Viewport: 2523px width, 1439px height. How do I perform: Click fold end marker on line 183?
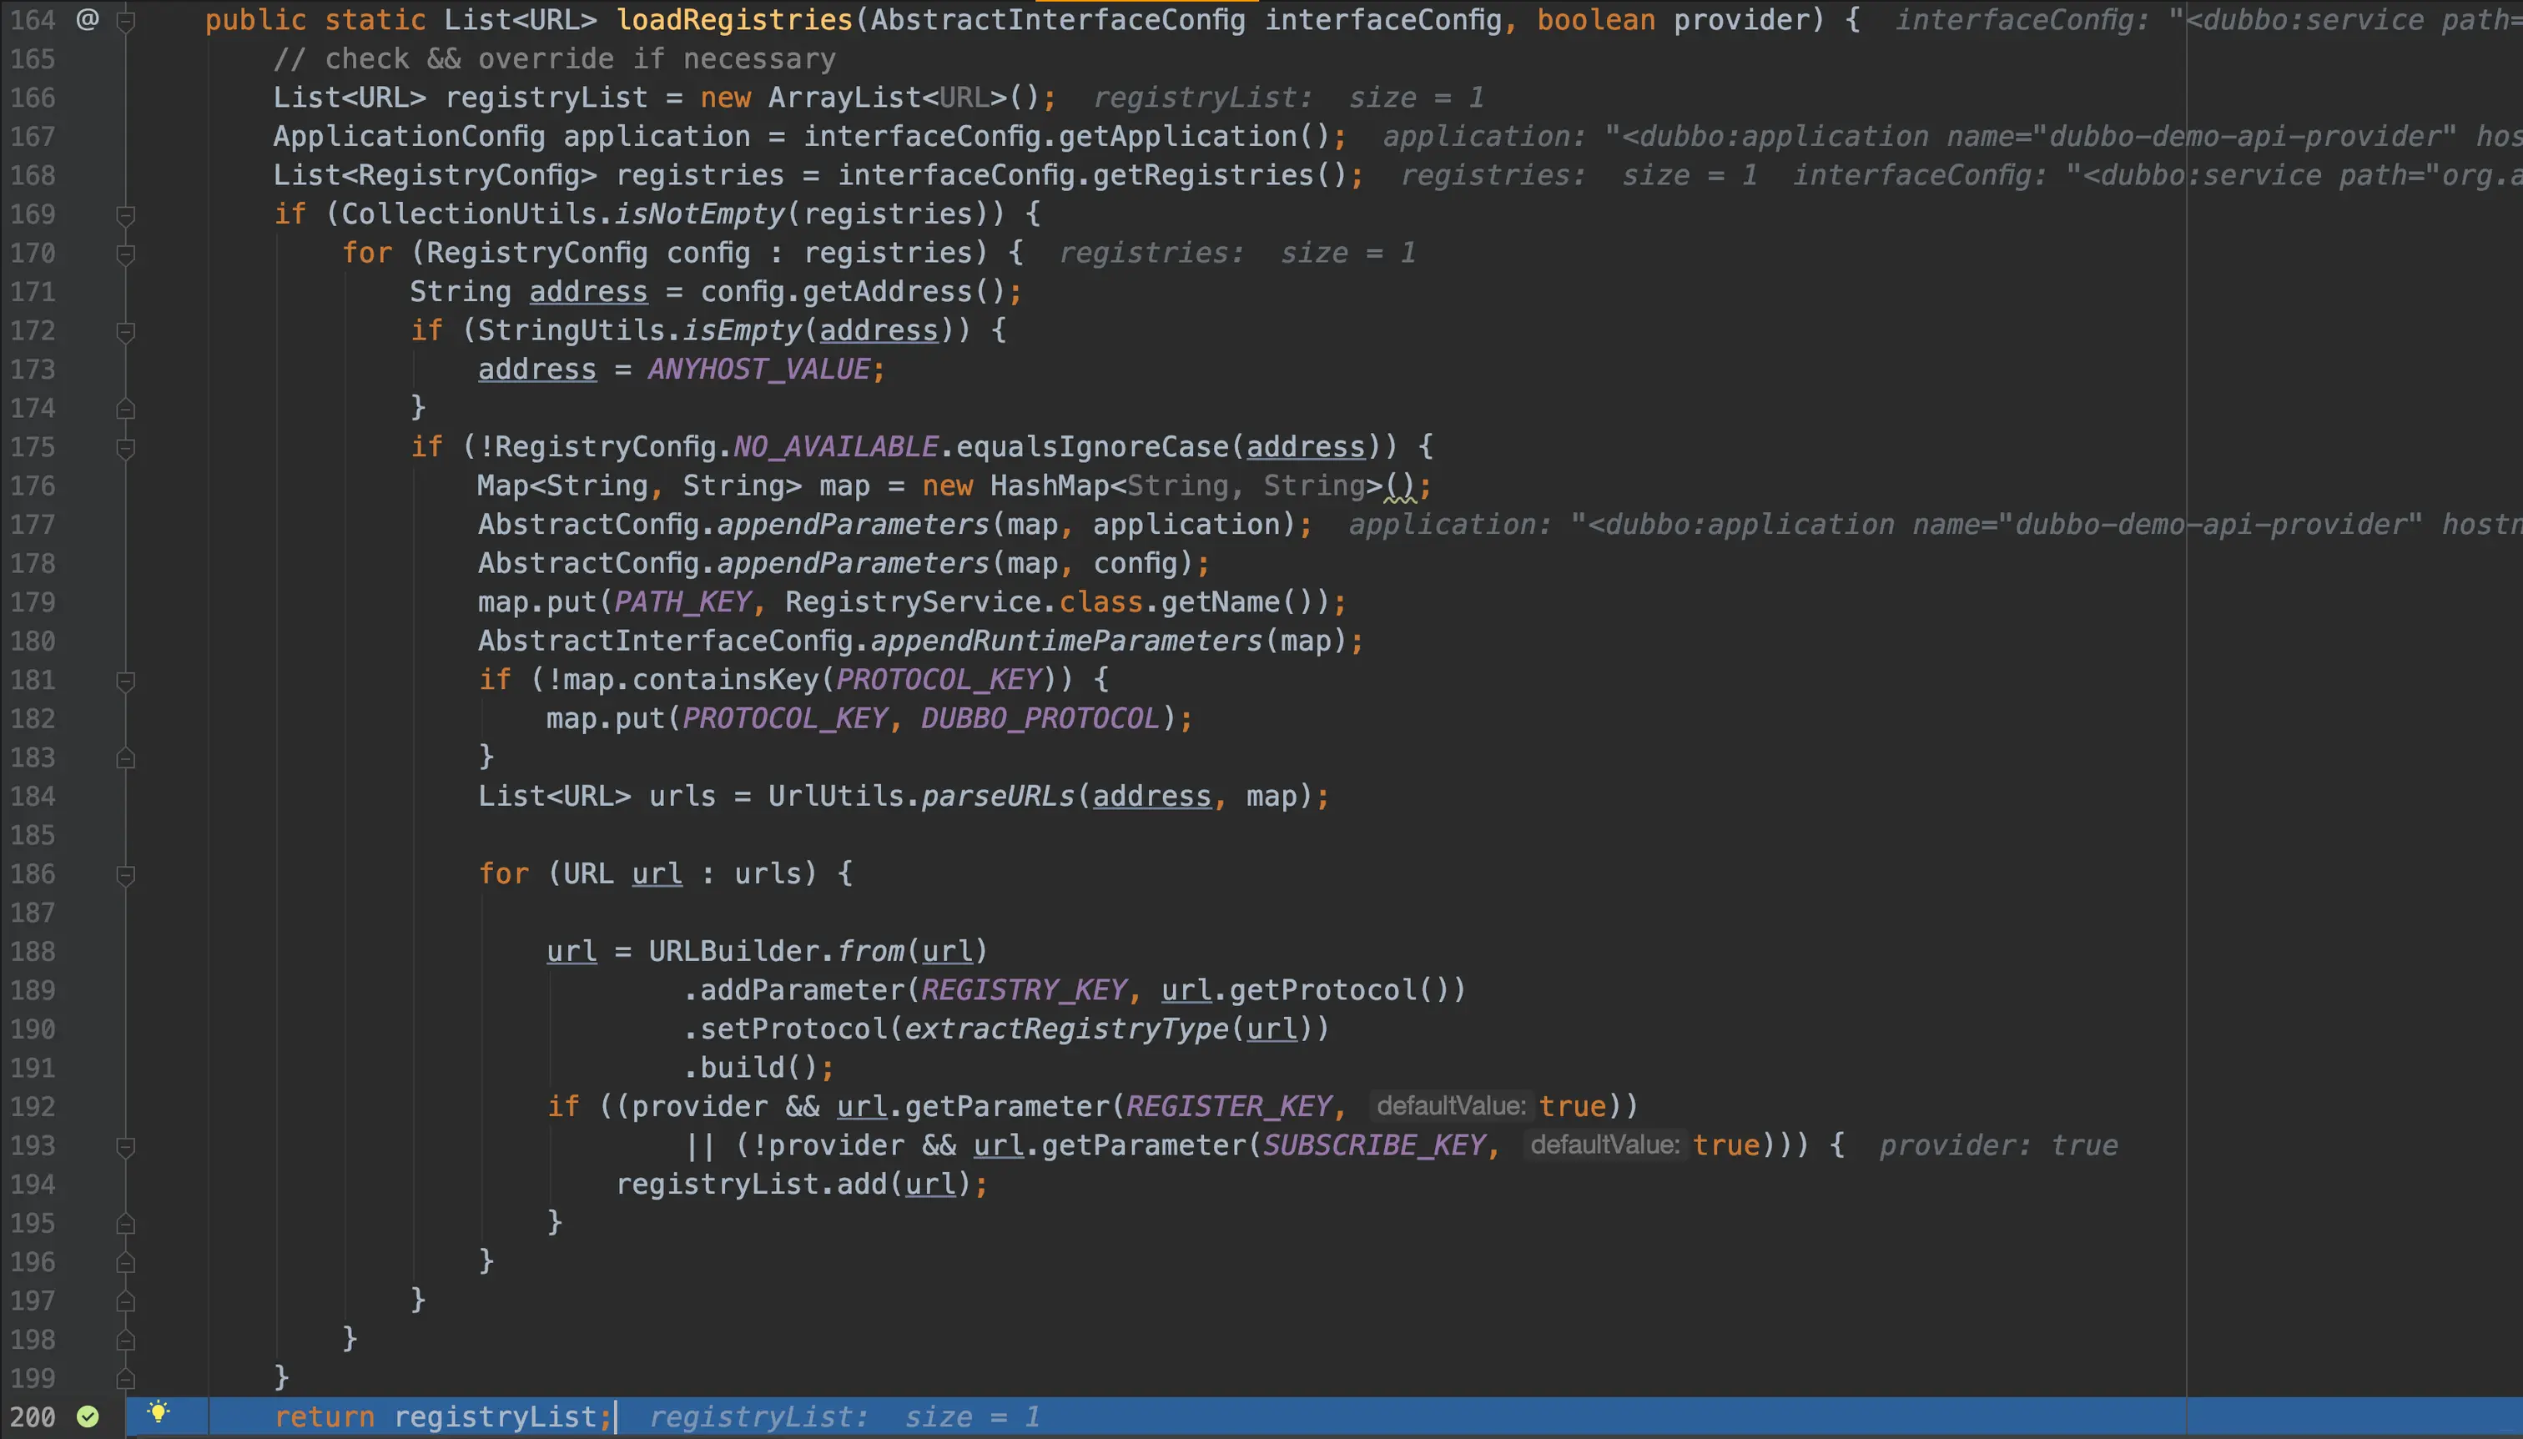[x=125, y=758]
